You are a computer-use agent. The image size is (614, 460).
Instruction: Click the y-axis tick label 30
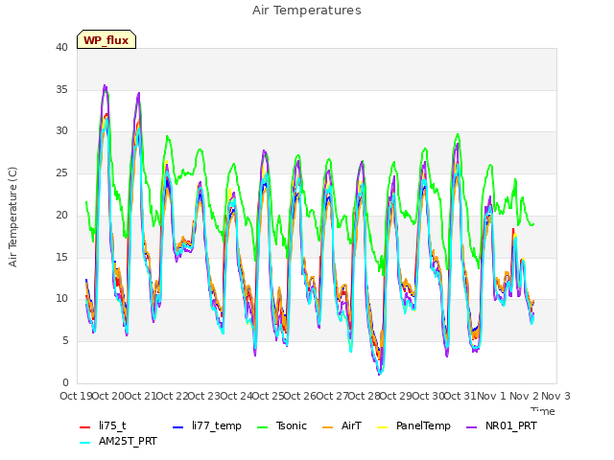coord(61,131)
